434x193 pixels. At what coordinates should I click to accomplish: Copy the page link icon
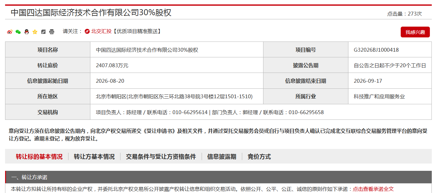(43, 32)
